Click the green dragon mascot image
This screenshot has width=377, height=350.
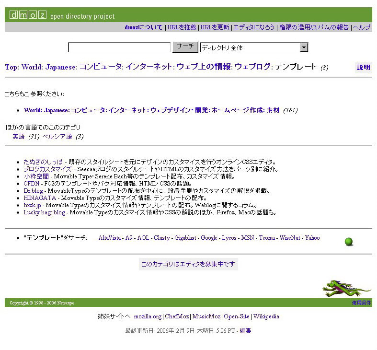346,288
